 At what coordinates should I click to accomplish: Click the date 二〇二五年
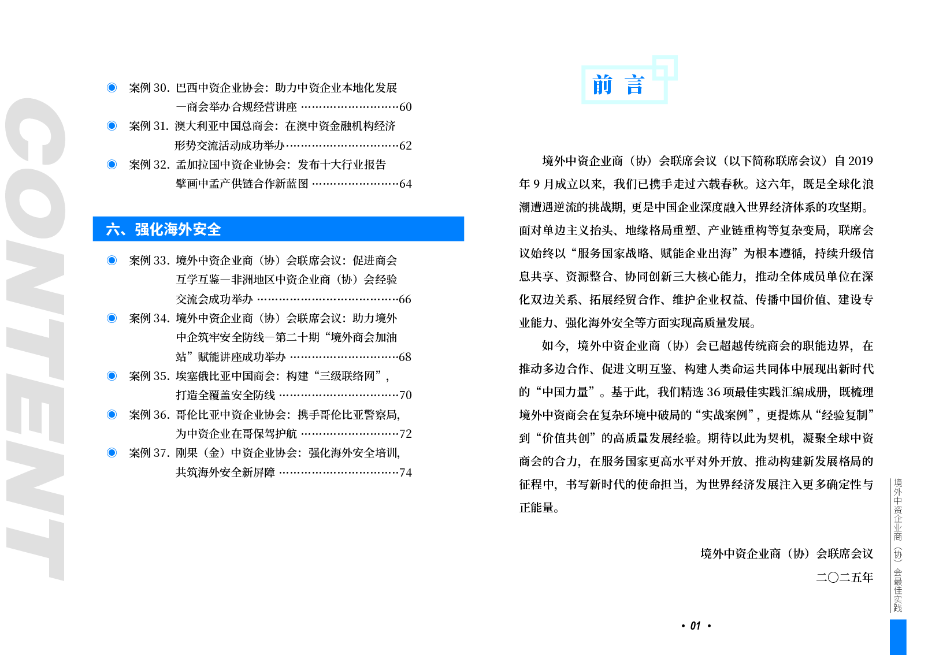844,577
